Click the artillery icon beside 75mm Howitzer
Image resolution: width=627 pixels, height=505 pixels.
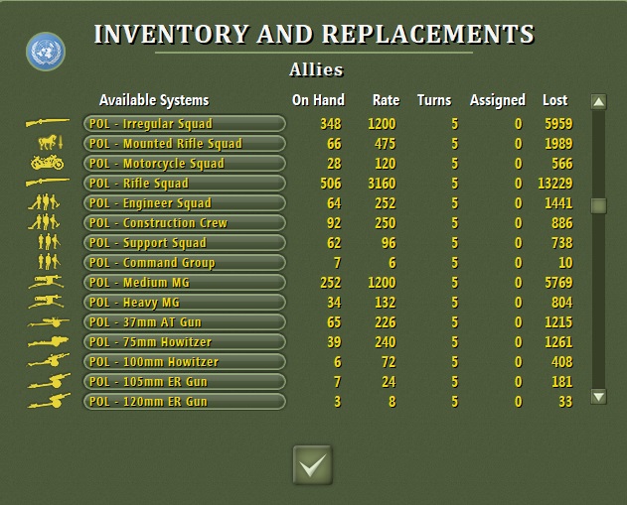pos(49,341)
